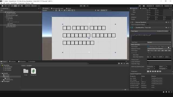Click the Step forward button

[x=88, y=6]
